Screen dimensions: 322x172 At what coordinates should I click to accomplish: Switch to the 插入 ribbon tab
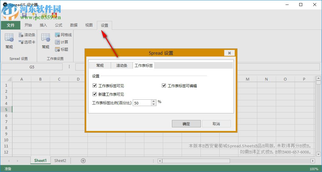(x=43, y=25)
